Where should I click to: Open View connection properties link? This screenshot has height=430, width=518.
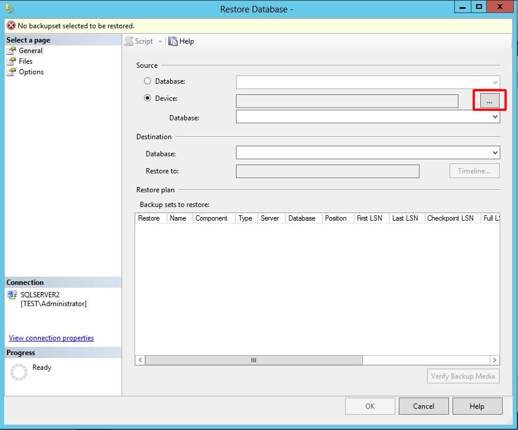(51, 338)
